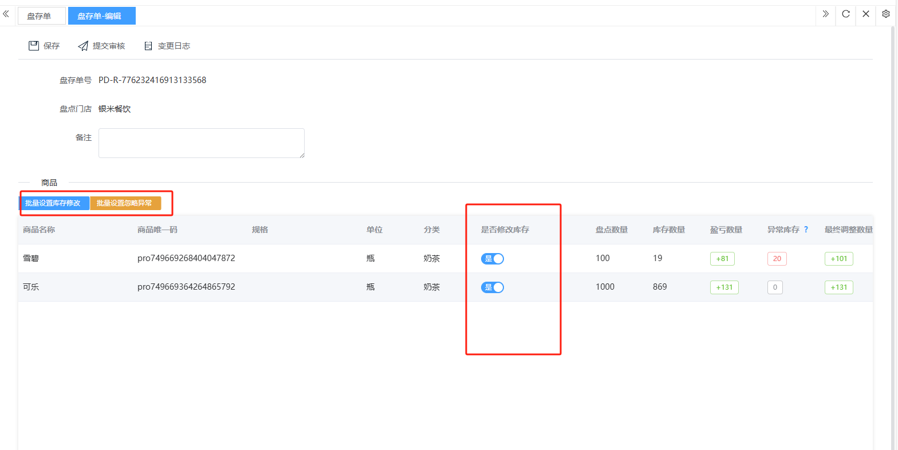Click the red 20 abnormal stock tag

[x=777, y=259]
